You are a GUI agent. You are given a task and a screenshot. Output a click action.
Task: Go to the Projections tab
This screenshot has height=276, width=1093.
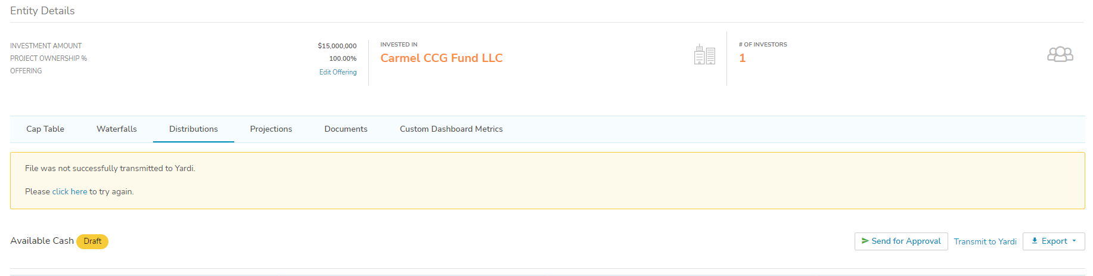click(271, 129)
